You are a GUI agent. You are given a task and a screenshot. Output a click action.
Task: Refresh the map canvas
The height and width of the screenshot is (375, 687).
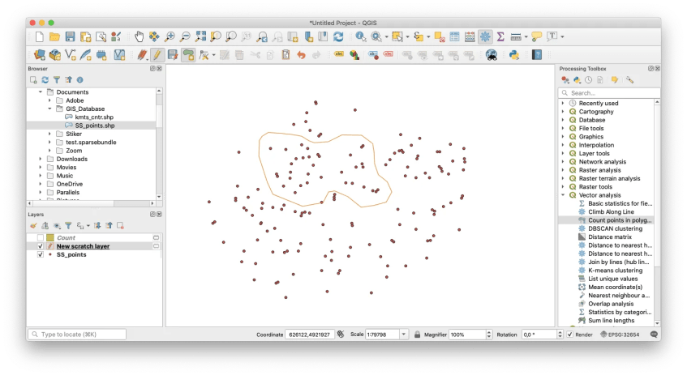[x=338, y=36]
